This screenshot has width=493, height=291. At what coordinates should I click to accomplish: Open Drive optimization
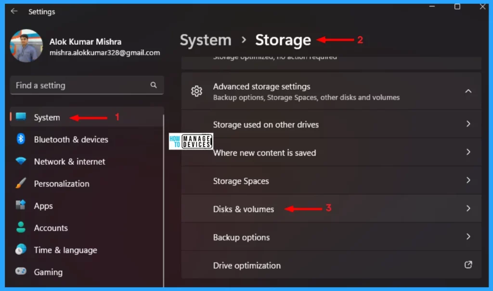pyautogui.click(x=331, y=265)
